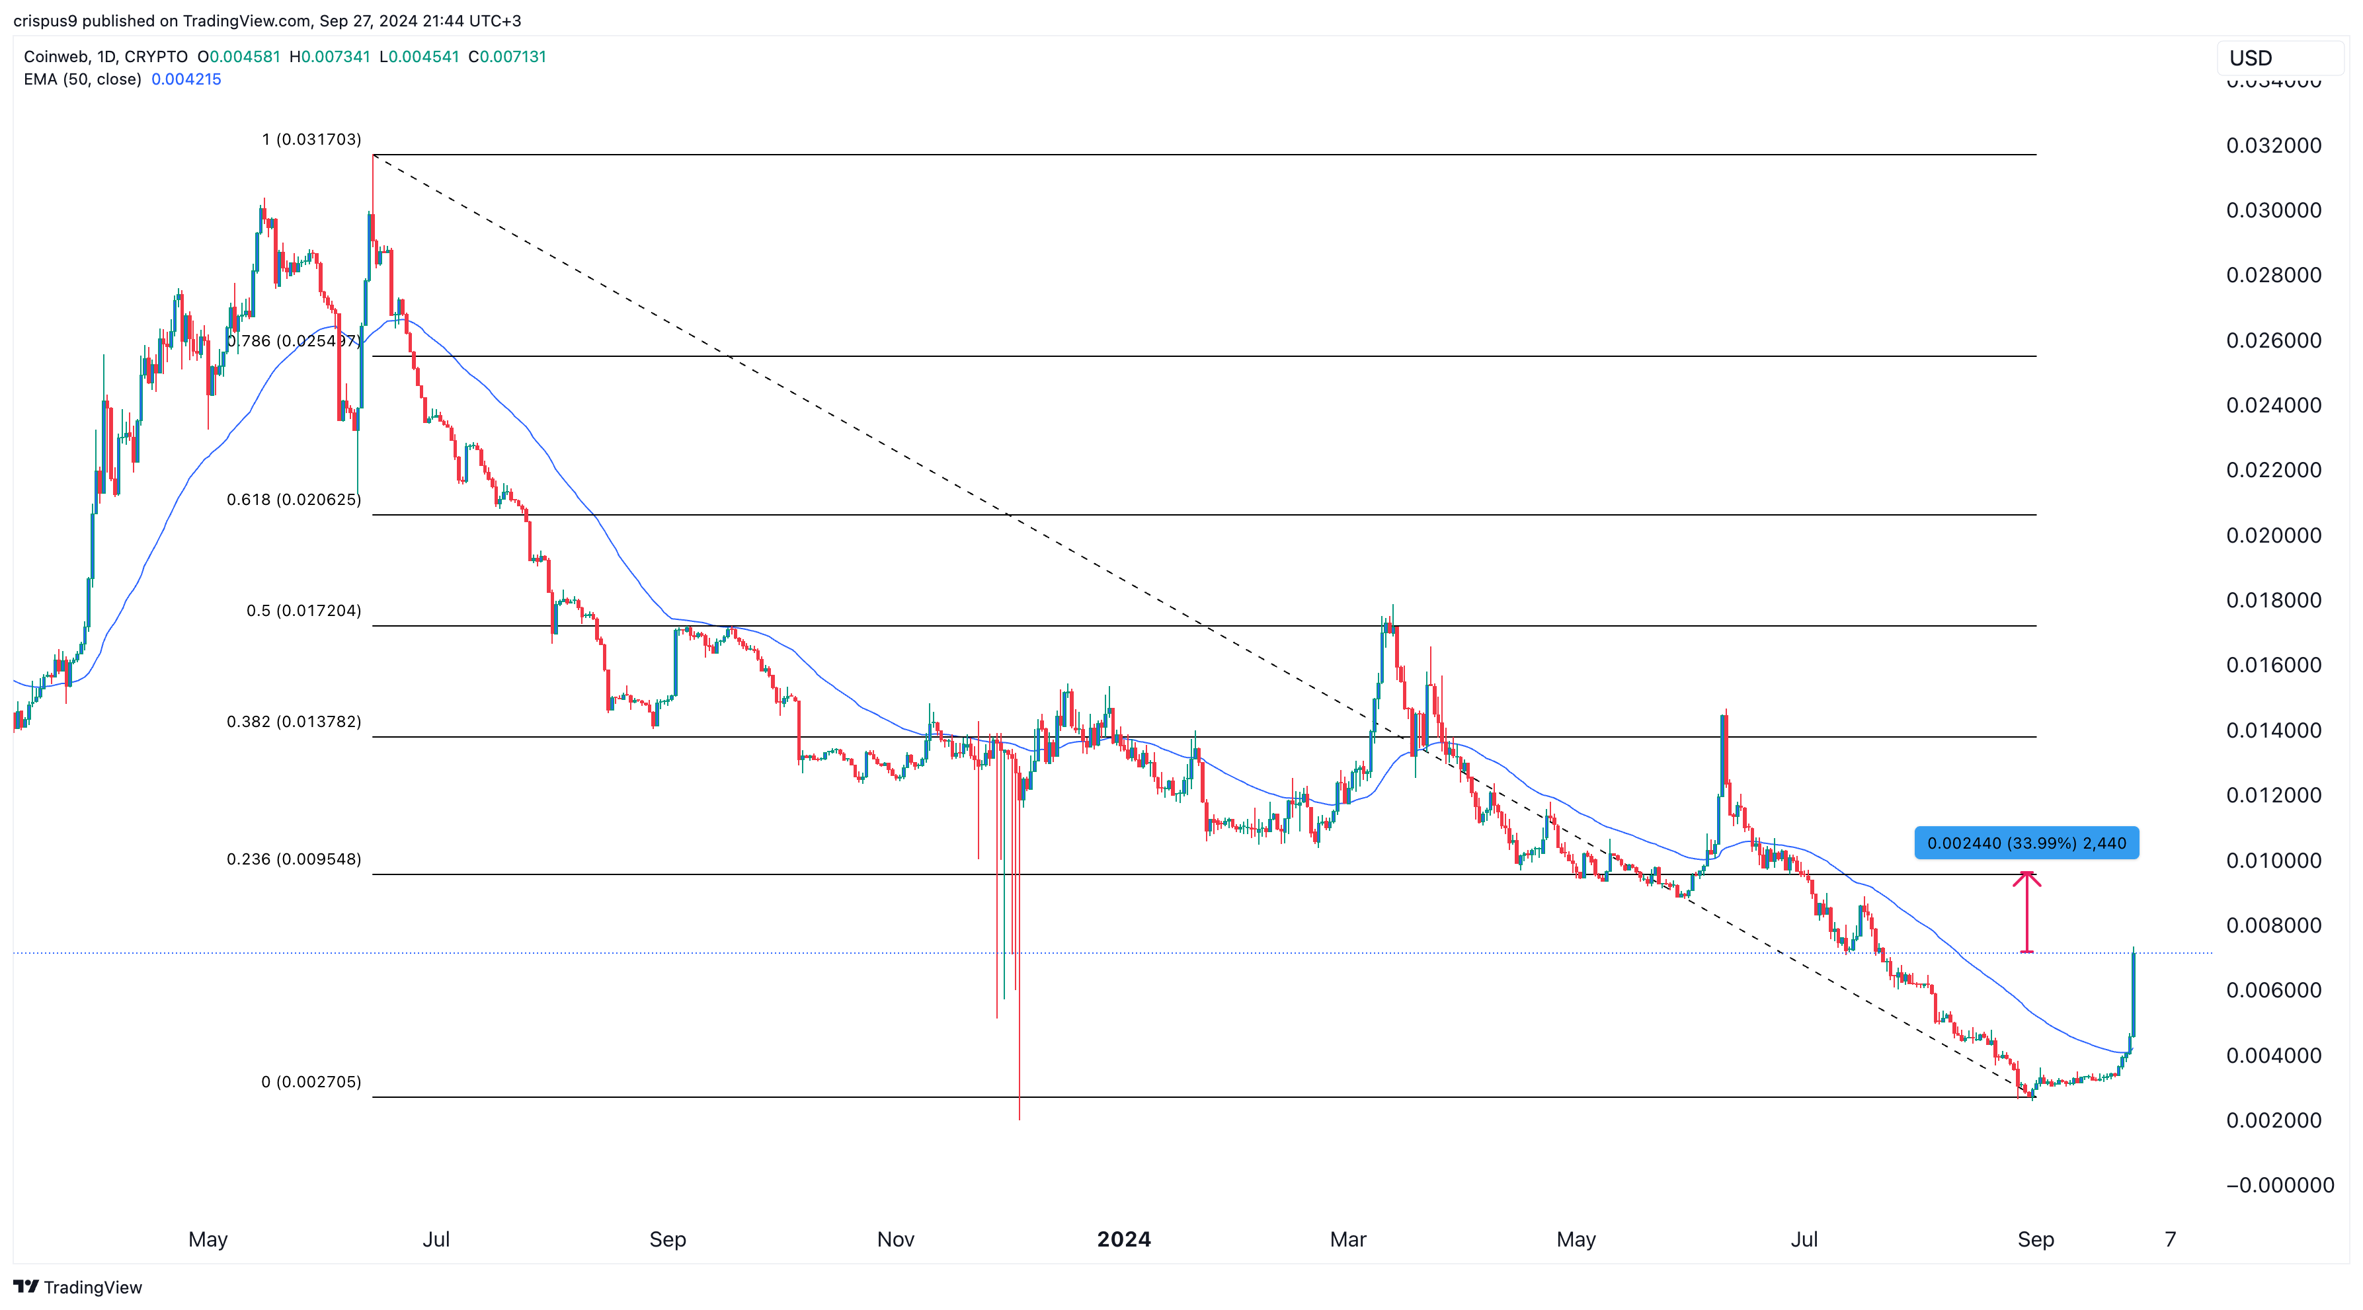The width and height of the screenshot is (2363, 1310).
Task: Click the 0.032000 price axis label
Action: coord(2273,145)
